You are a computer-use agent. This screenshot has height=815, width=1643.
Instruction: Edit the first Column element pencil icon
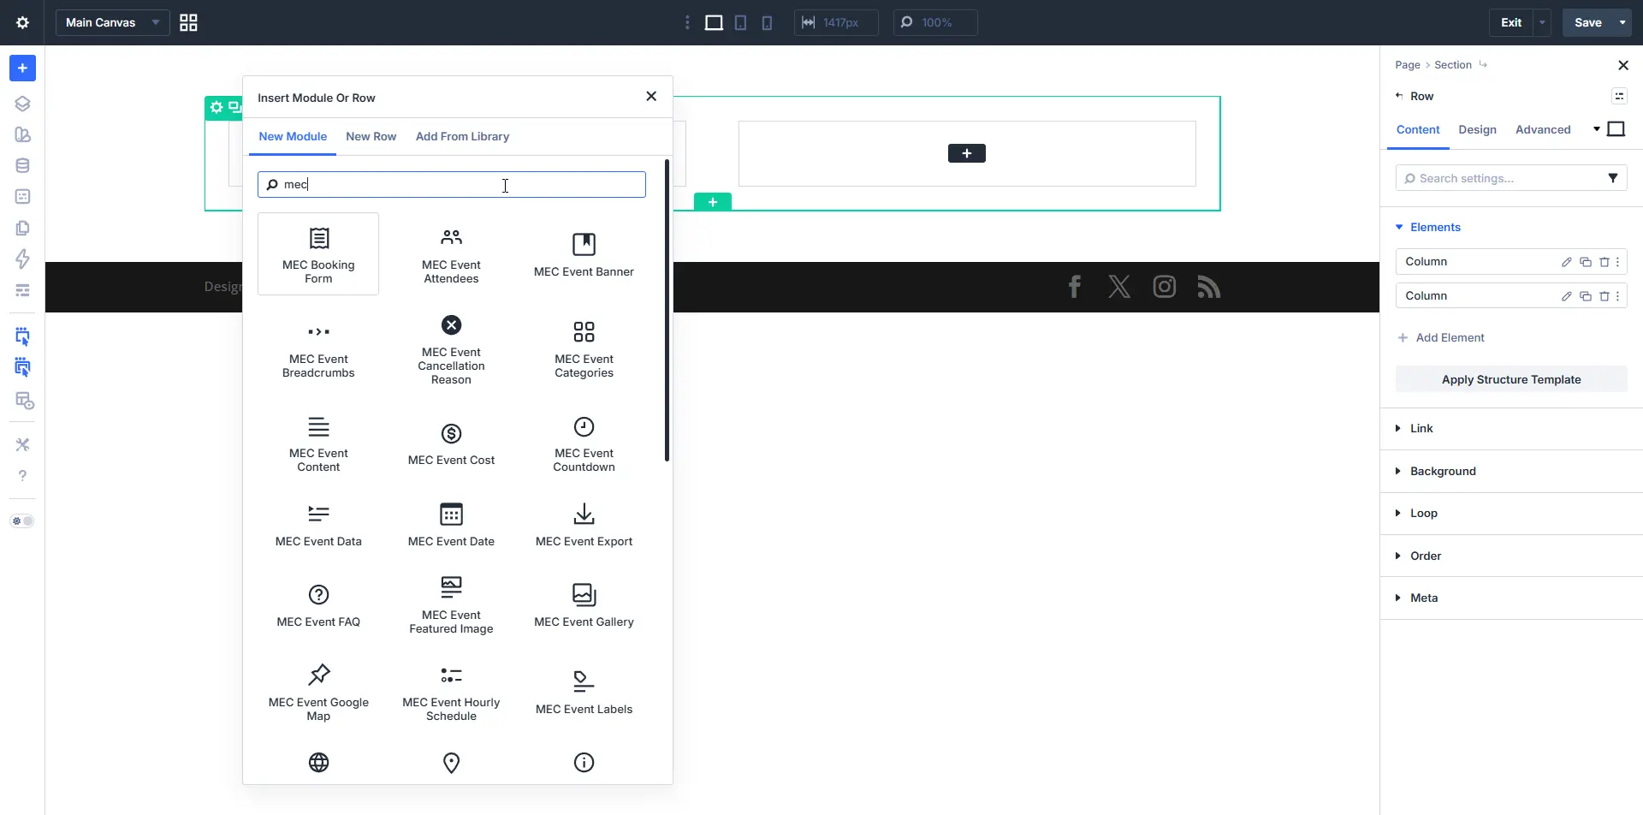(x=1566, y=262)
